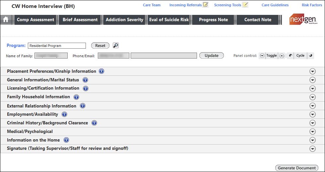The width and height of the screenshot is (325, 172).
Task: Click the Toggle panel control button
Action: coord(271,56)
